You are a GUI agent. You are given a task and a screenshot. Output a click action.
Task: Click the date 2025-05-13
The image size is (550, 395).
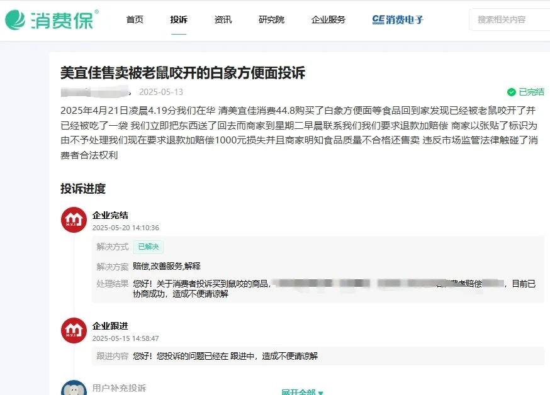click(x=161, y=92)
